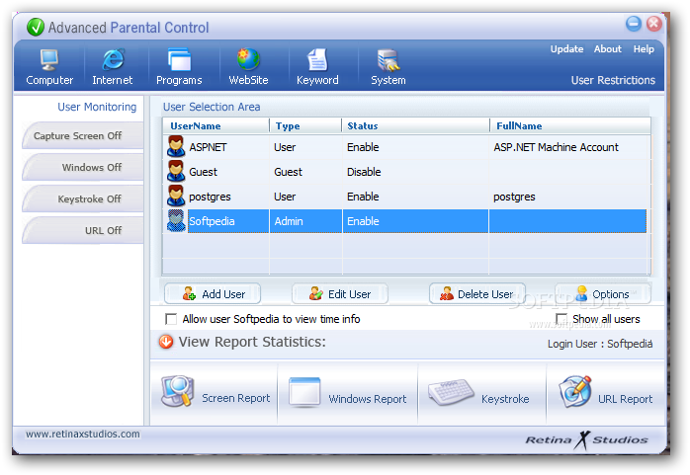The height and width of the screenshot is (475, 690).
Task: Open the Options button
Action: [603, 294]
